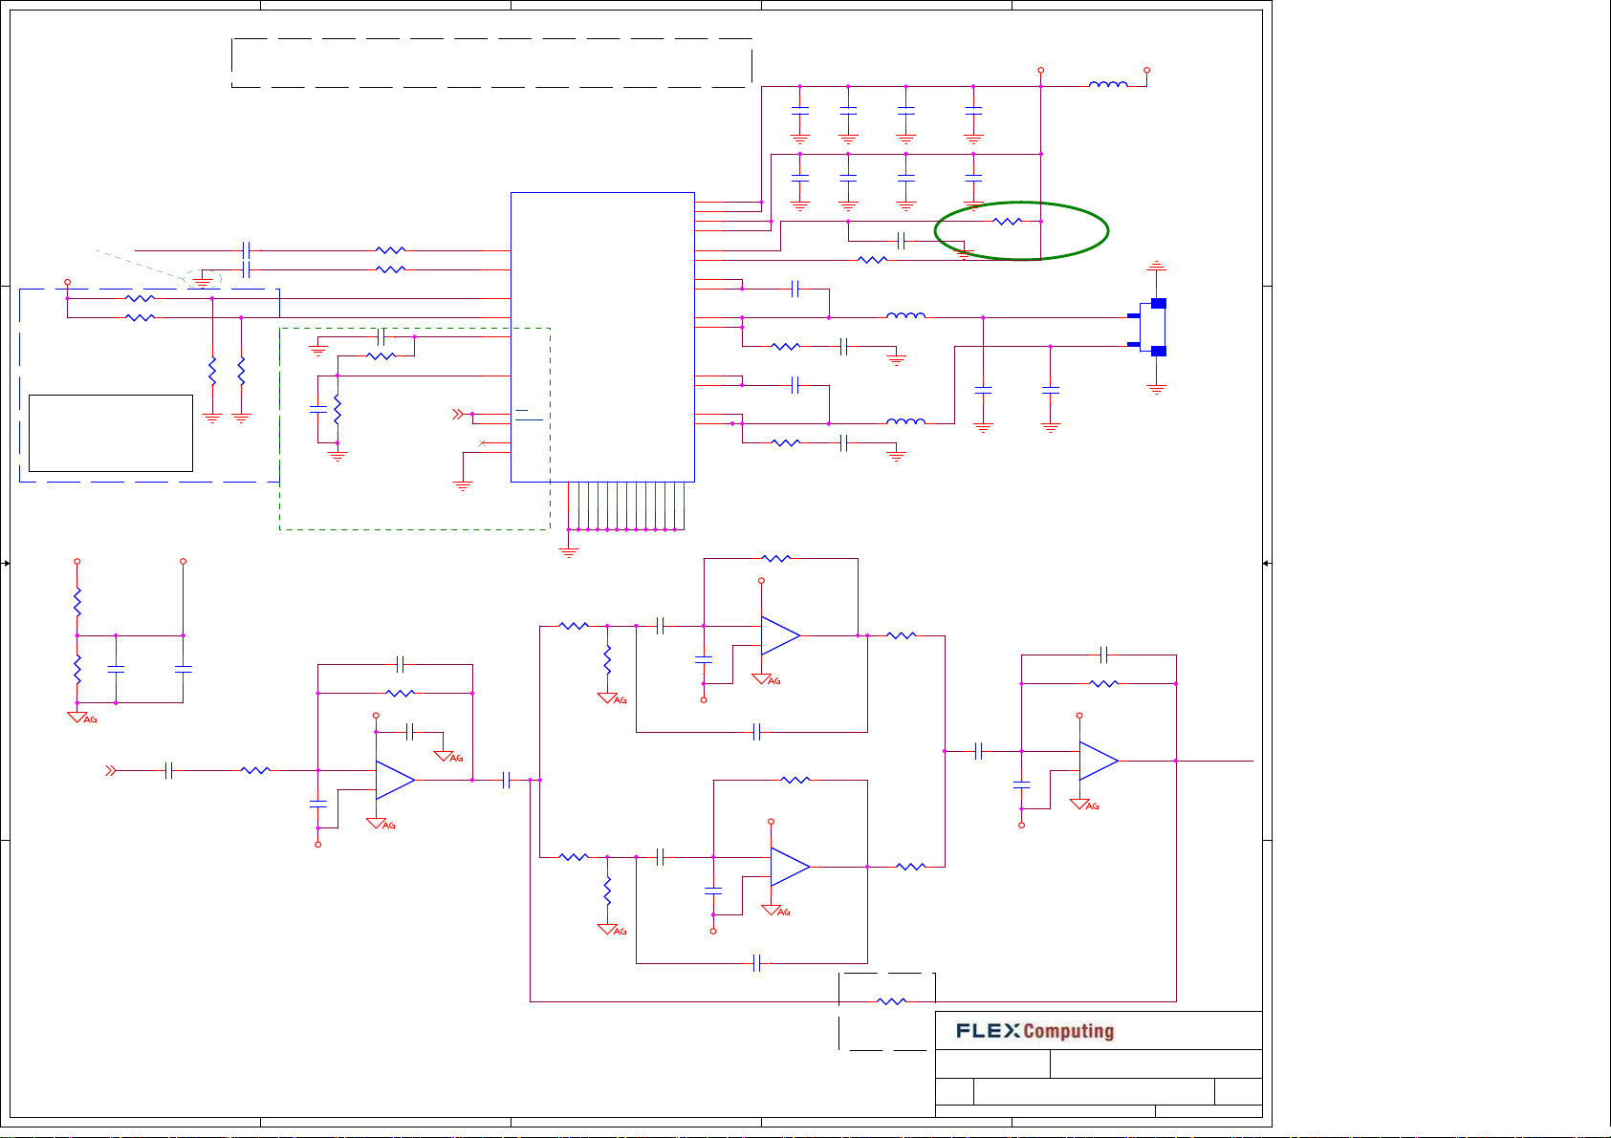The width and height of the screenshot is (1611, 1138).
Task: Select coupling capacitor at first op-amp output
Action: click(507, 780)
